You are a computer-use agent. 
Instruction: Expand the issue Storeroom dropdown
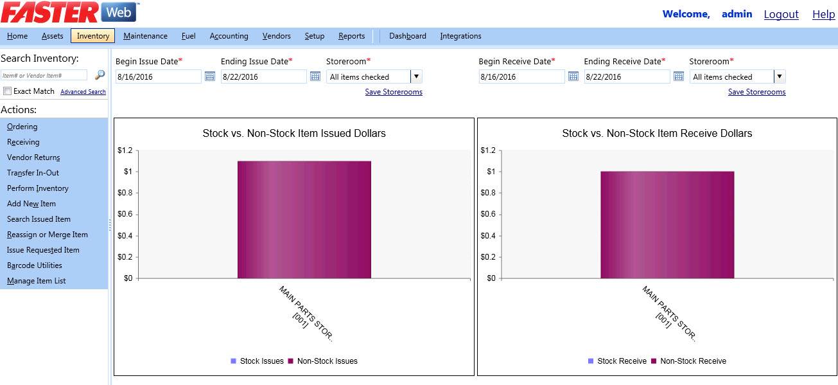pyautogui.click(x=415, y=76)
